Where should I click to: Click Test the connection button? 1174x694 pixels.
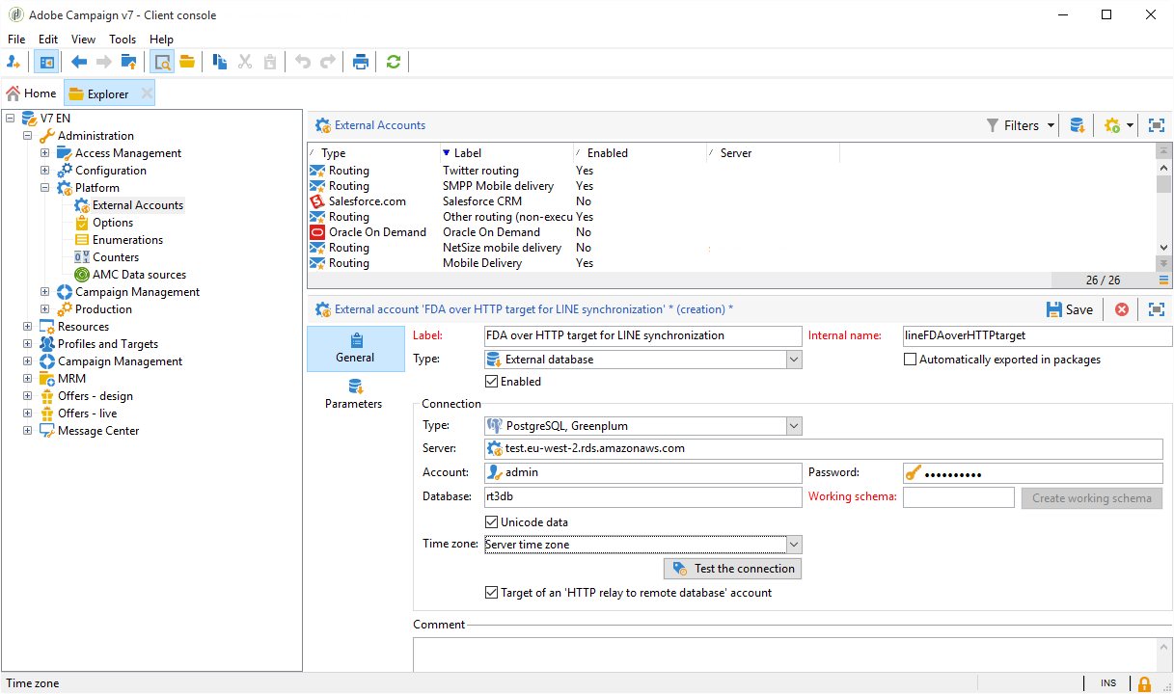click(733, 569)
